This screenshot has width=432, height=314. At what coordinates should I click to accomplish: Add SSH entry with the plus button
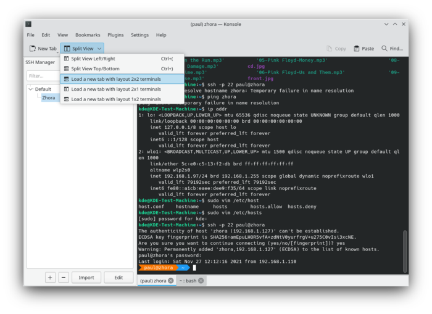tap(50, 278)
